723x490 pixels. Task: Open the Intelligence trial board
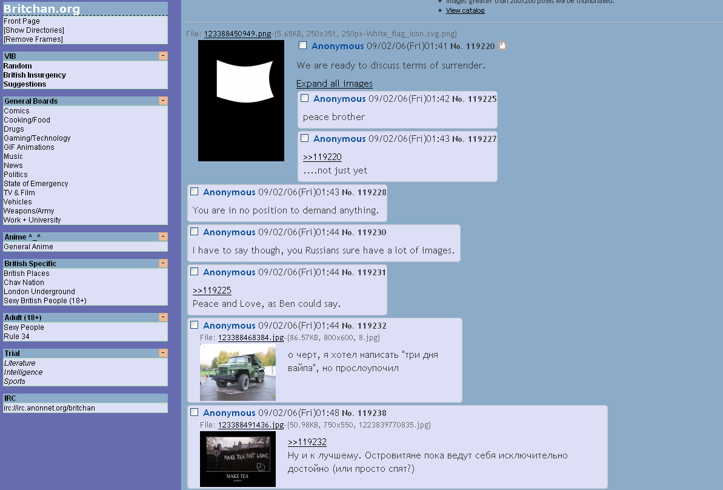24,372
